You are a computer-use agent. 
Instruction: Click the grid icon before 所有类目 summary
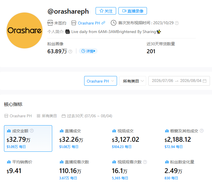pos(39,116)
